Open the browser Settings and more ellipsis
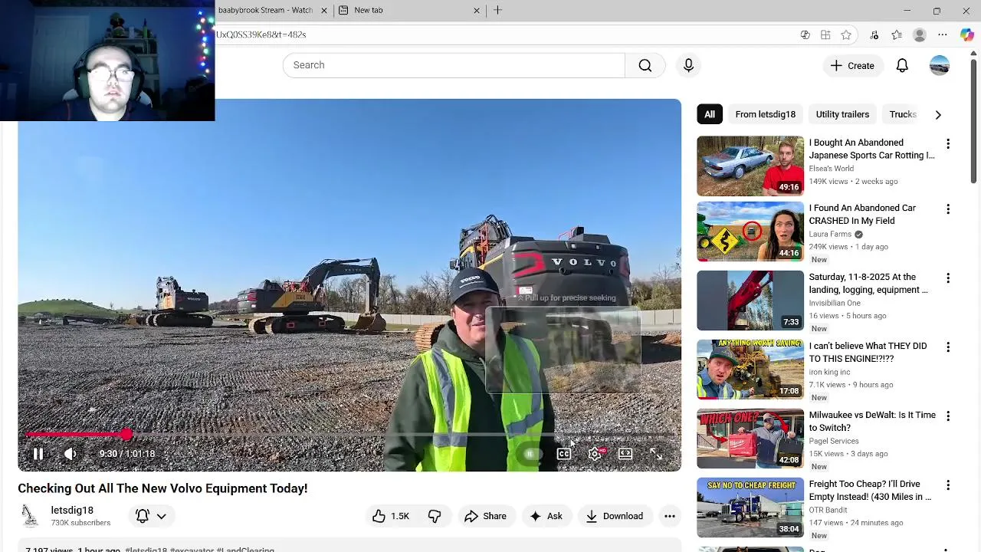This screenshot has width=981, height=552. (x=943, y=34)
